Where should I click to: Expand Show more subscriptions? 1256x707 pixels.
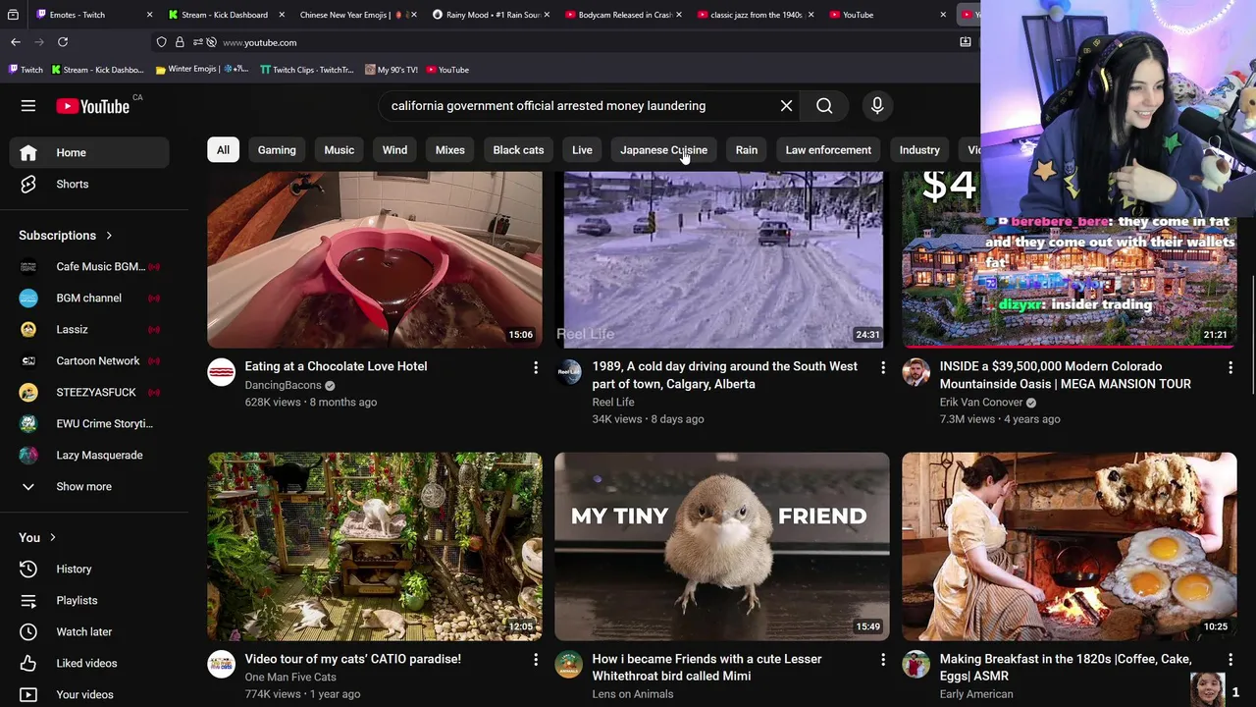[x=89, y=486]
